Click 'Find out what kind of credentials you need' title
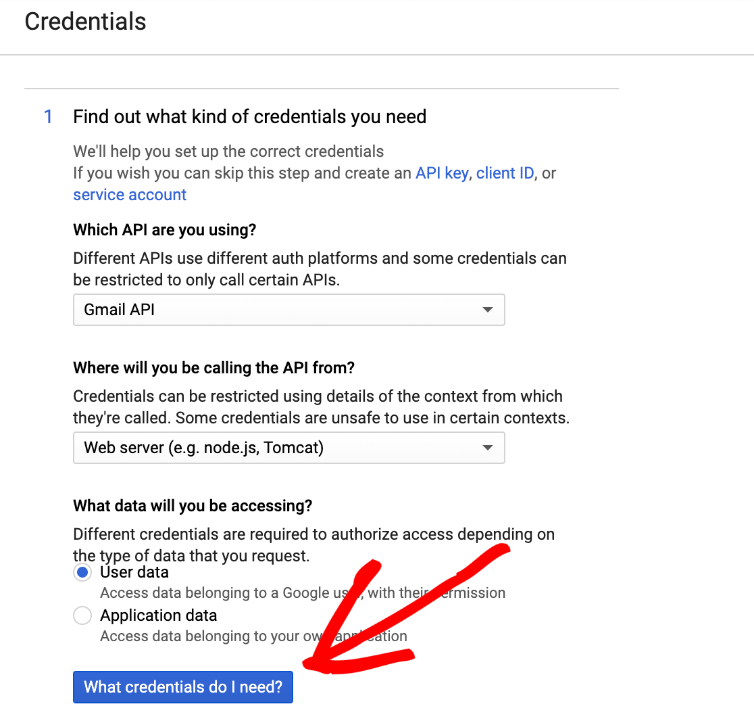Viewport: 754px width, 723px height. click(249, 116)
